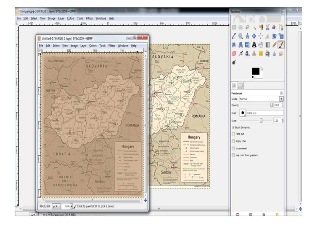The height and width of the screenshot is (236, 314).
Task: Open the tool options panel menu arrow
Action: pos(281,93)
